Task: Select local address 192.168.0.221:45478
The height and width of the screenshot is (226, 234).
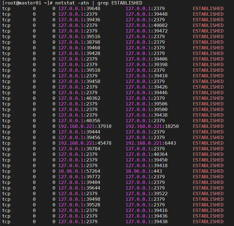Action: tap(85, 143)
